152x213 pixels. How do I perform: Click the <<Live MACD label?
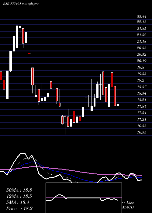128,205
